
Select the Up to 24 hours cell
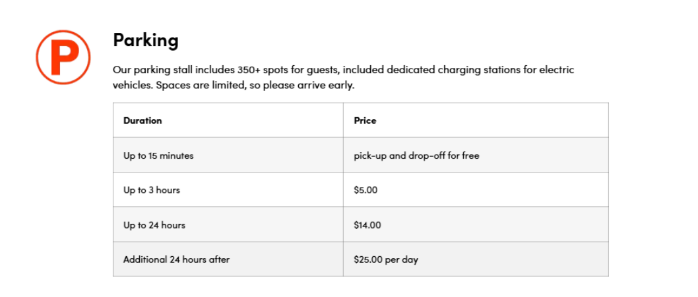(154, 225)
